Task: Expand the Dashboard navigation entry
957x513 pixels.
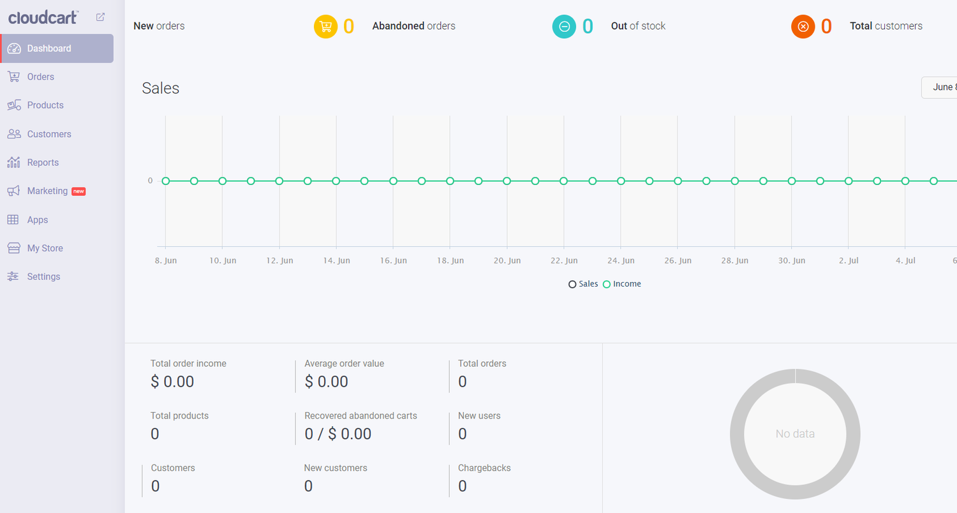Action: point(48,48)
